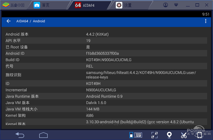The width and height of the screenshot is (213, 140).
Task: Select the 代号 row label
Action: 9,66
